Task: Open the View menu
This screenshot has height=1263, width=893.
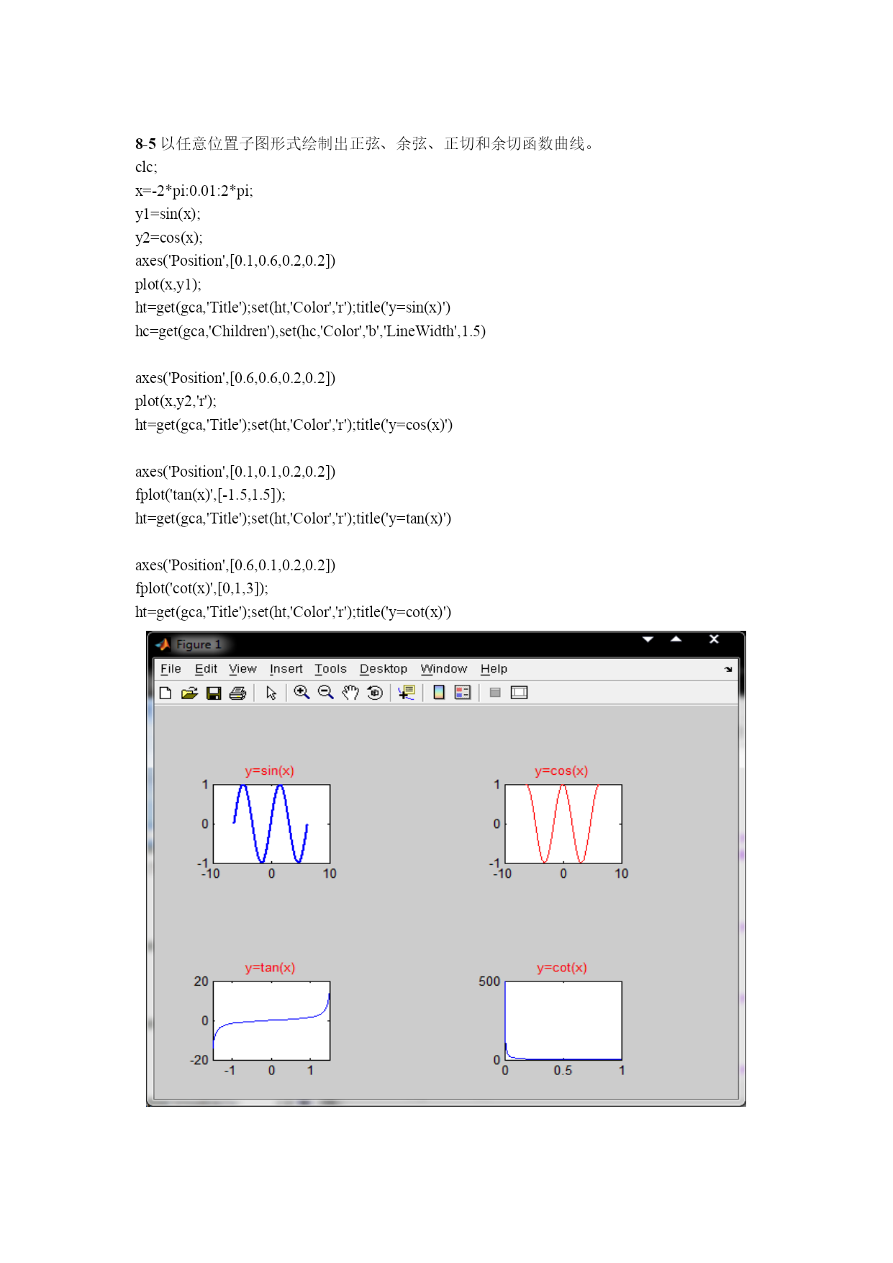Action: [242, 669]
